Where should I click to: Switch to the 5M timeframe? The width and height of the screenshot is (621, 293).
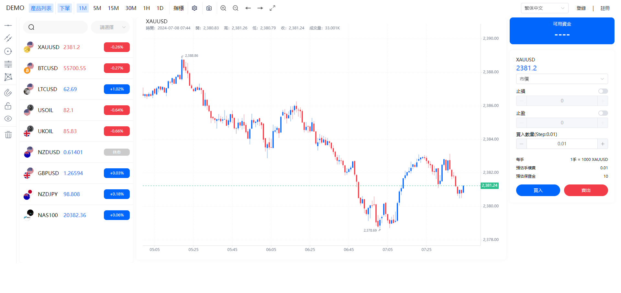[97, 8]
